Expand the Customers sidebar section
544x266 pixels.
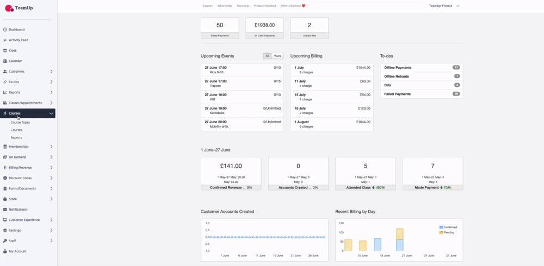coord(51,72)
